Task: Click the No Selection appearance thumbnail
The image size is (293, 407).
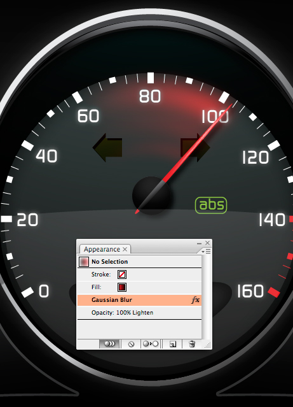Action: tap(84, 261)
